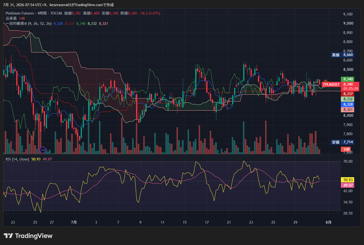Click the green 8,340 value in the Ichimoku legend
Image resolution: width=364 pixels, height=245 pixels.
point(81,24)
